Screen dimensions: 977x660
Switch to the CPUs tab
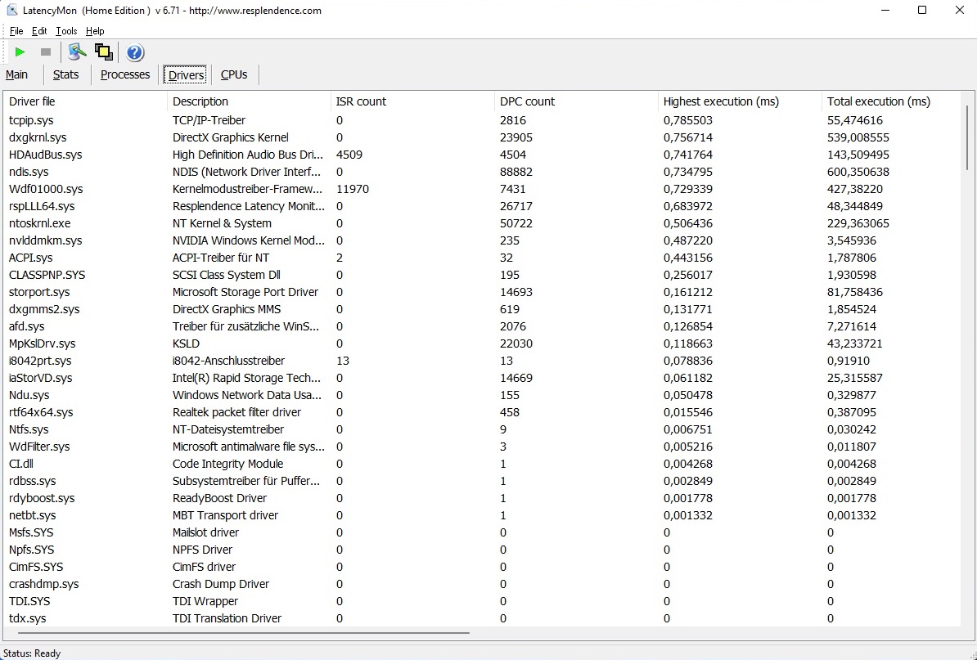[234, 74]
